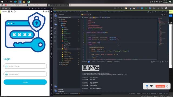Open the Source Control view in activity bar
The height and width of the screenshot is (97, 173).
tap(55, 24)
